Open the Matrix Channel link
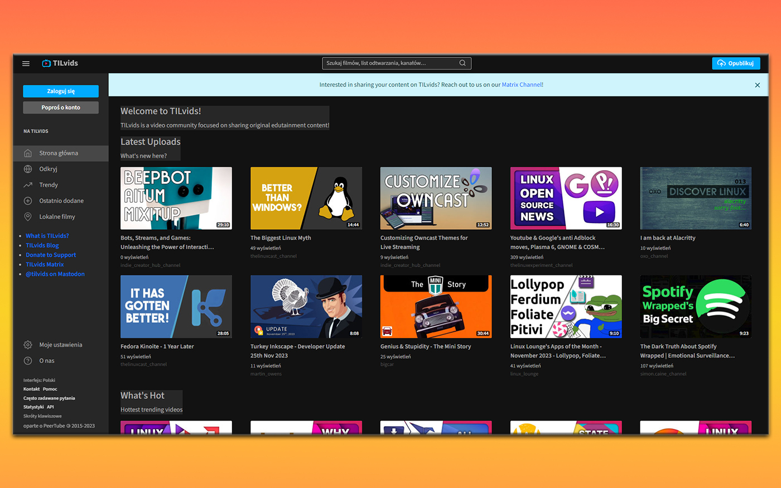 [522, 84]
